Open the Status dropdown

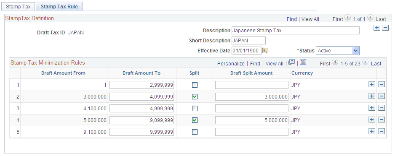pos(338,51)
